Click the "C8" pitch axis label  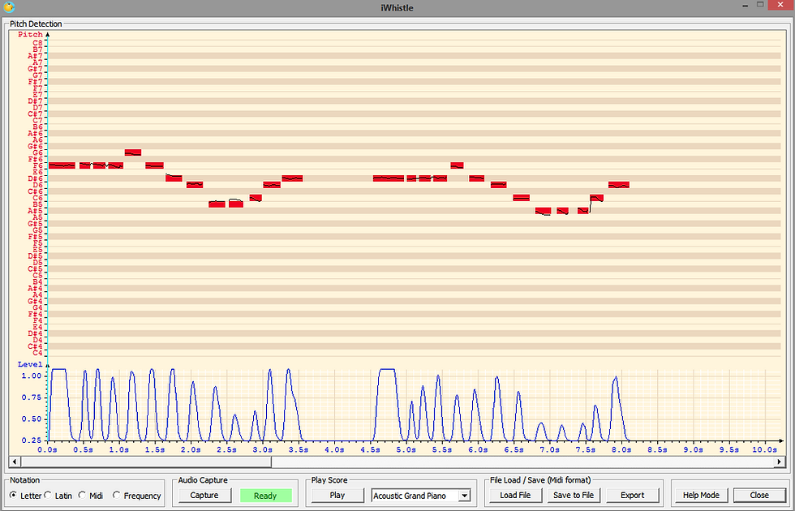tap(38, 43)
